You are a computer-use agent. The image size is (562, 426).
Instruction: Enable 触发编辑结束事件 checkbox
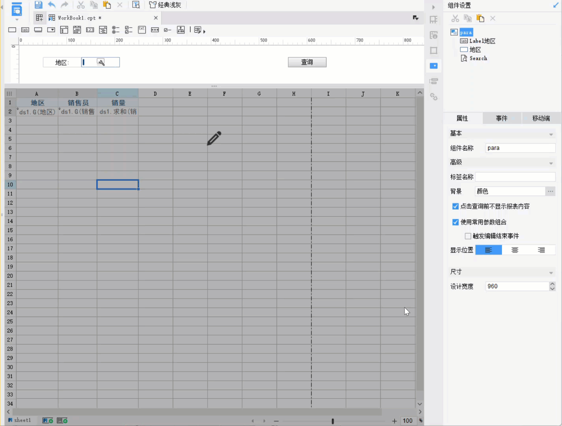468,236
